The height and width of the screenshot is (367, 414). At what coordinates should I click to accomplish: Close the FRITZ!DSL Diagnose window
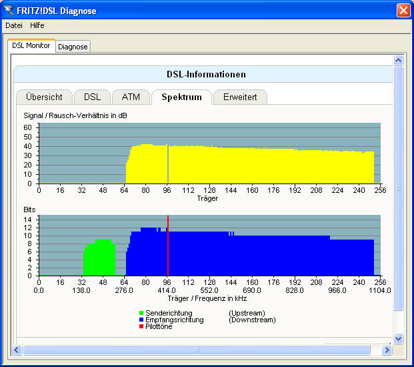403,11
